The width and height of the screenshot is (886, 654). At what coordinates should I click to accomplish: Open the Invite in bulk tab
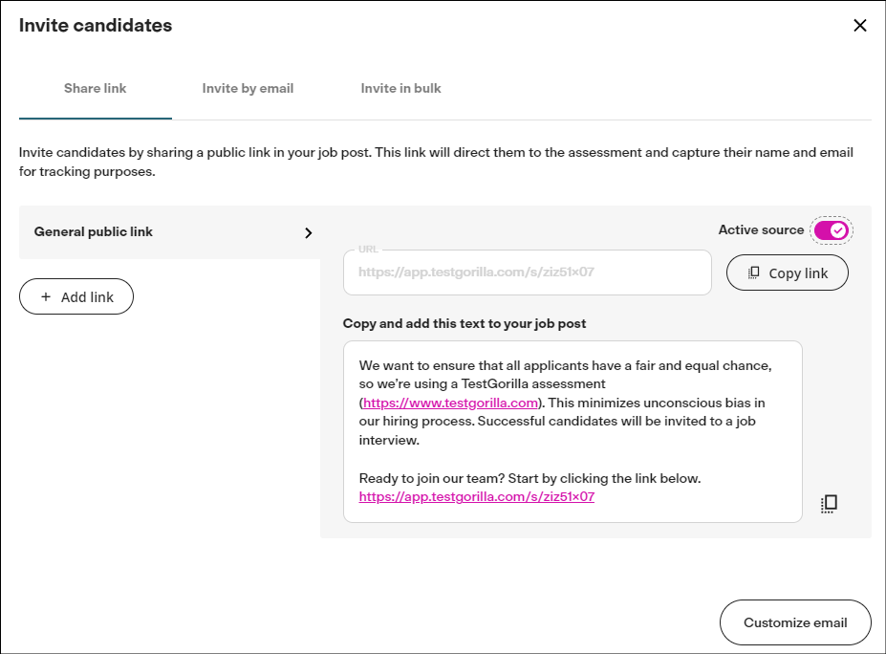pos(400,88)
